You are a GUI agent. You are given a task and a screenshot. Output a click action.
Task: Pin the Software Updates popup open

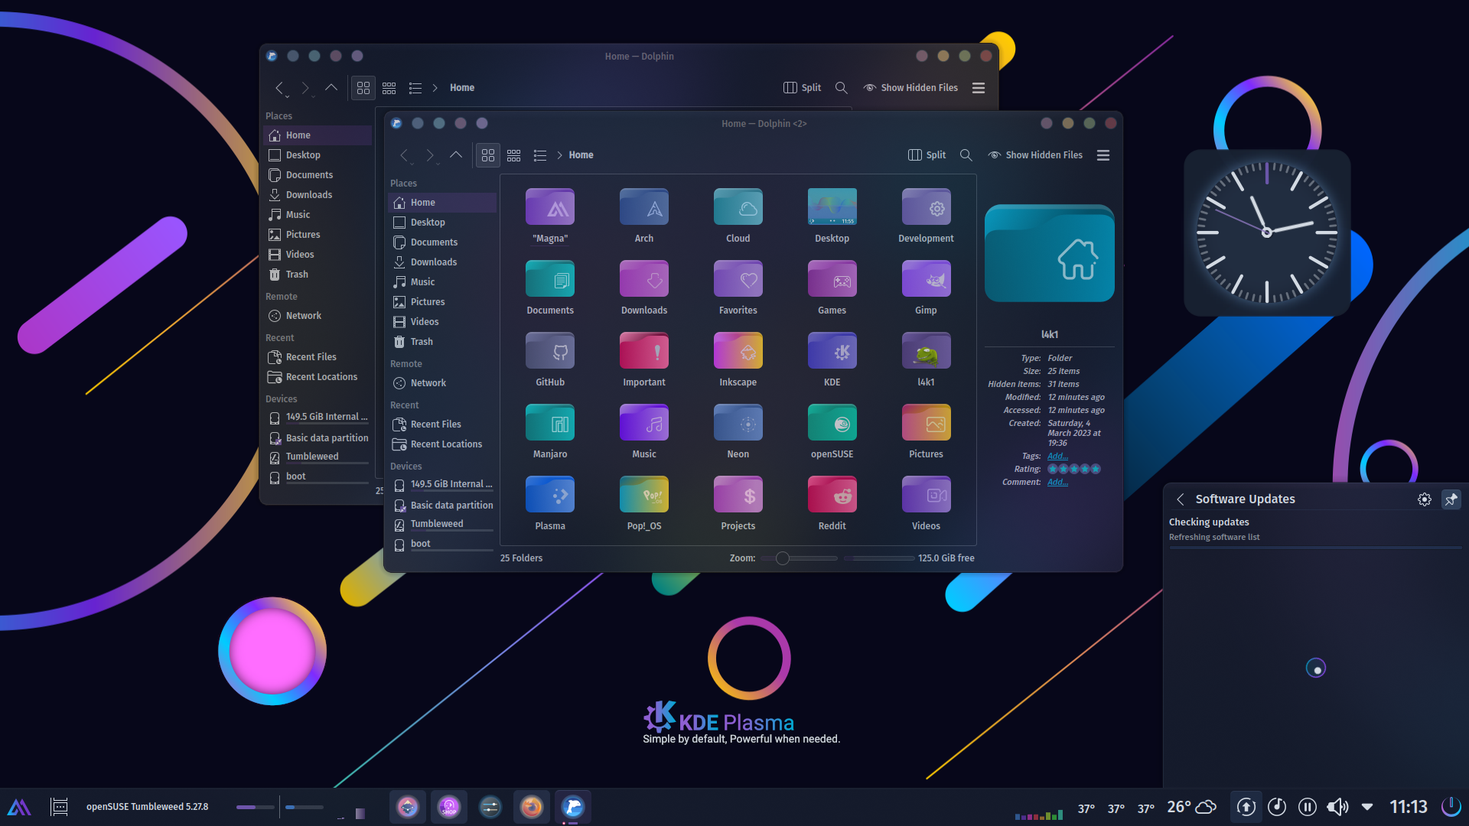coord(1451,499)
